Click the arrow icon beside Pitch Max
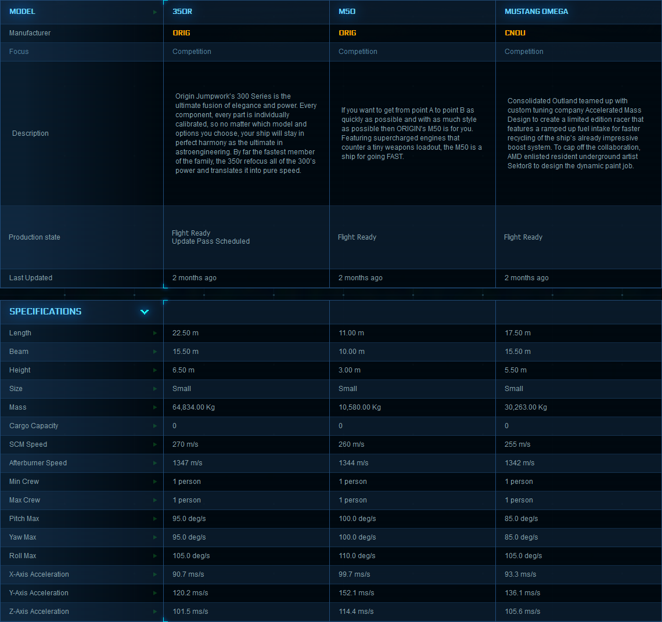Viewport: 662px width, 622px height. click(x=154, y=519)
